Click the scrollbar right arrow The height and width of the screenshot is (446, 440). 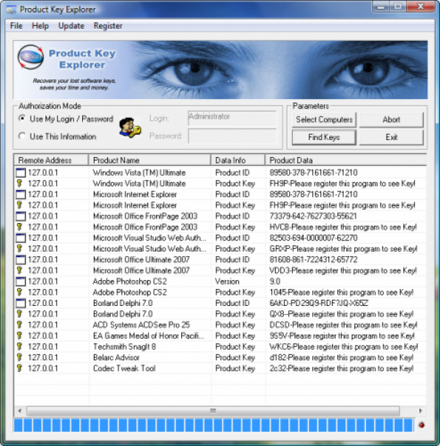[420, 411]
